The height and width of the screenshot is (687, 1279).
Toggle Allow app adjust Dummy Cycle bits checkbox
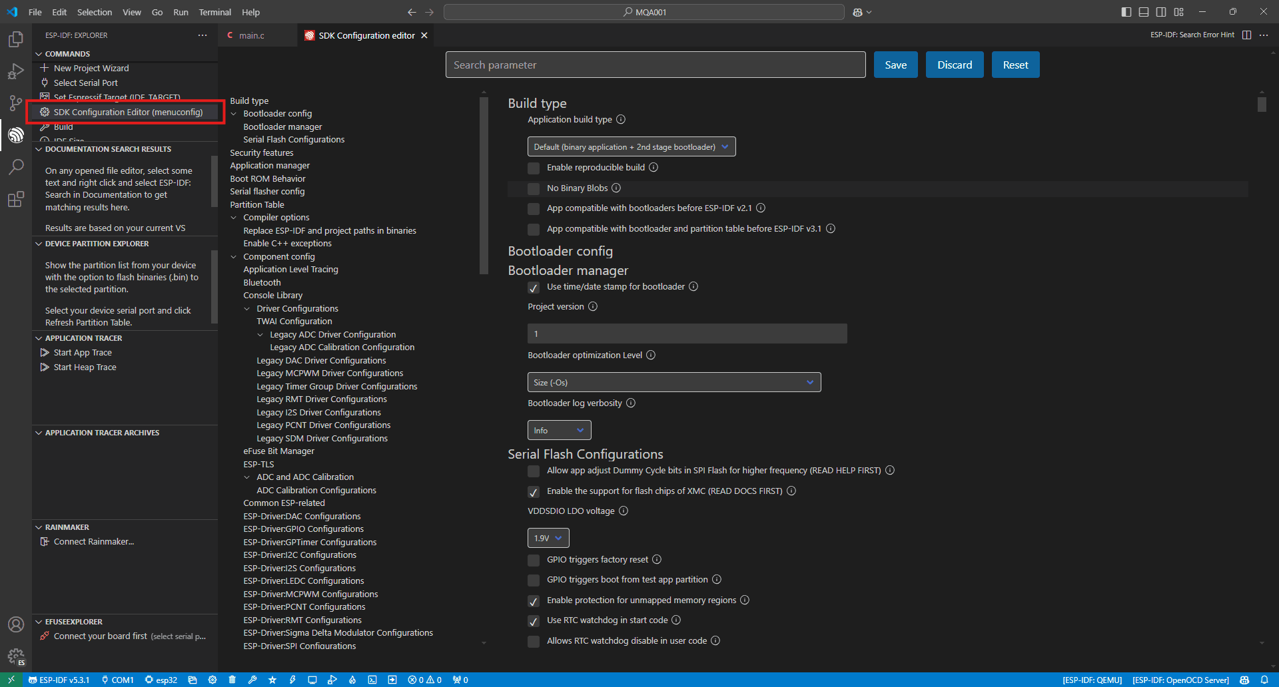534,471
